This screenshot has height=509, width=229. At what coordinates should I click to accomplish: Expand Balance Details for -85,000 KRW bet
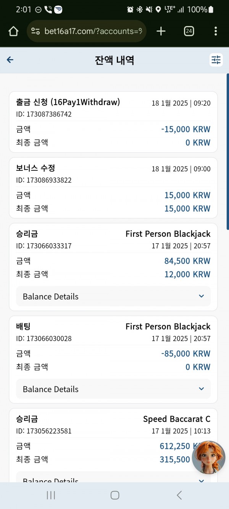click(113, 389)
